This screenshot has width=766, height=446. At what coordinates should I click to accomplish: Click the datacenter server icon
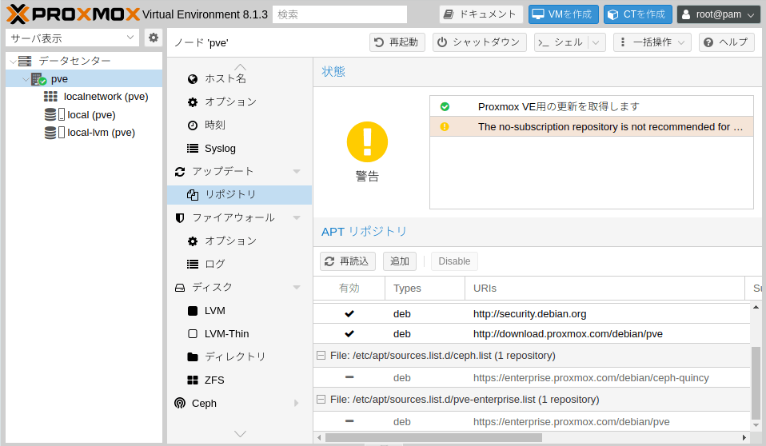(25, 61)
